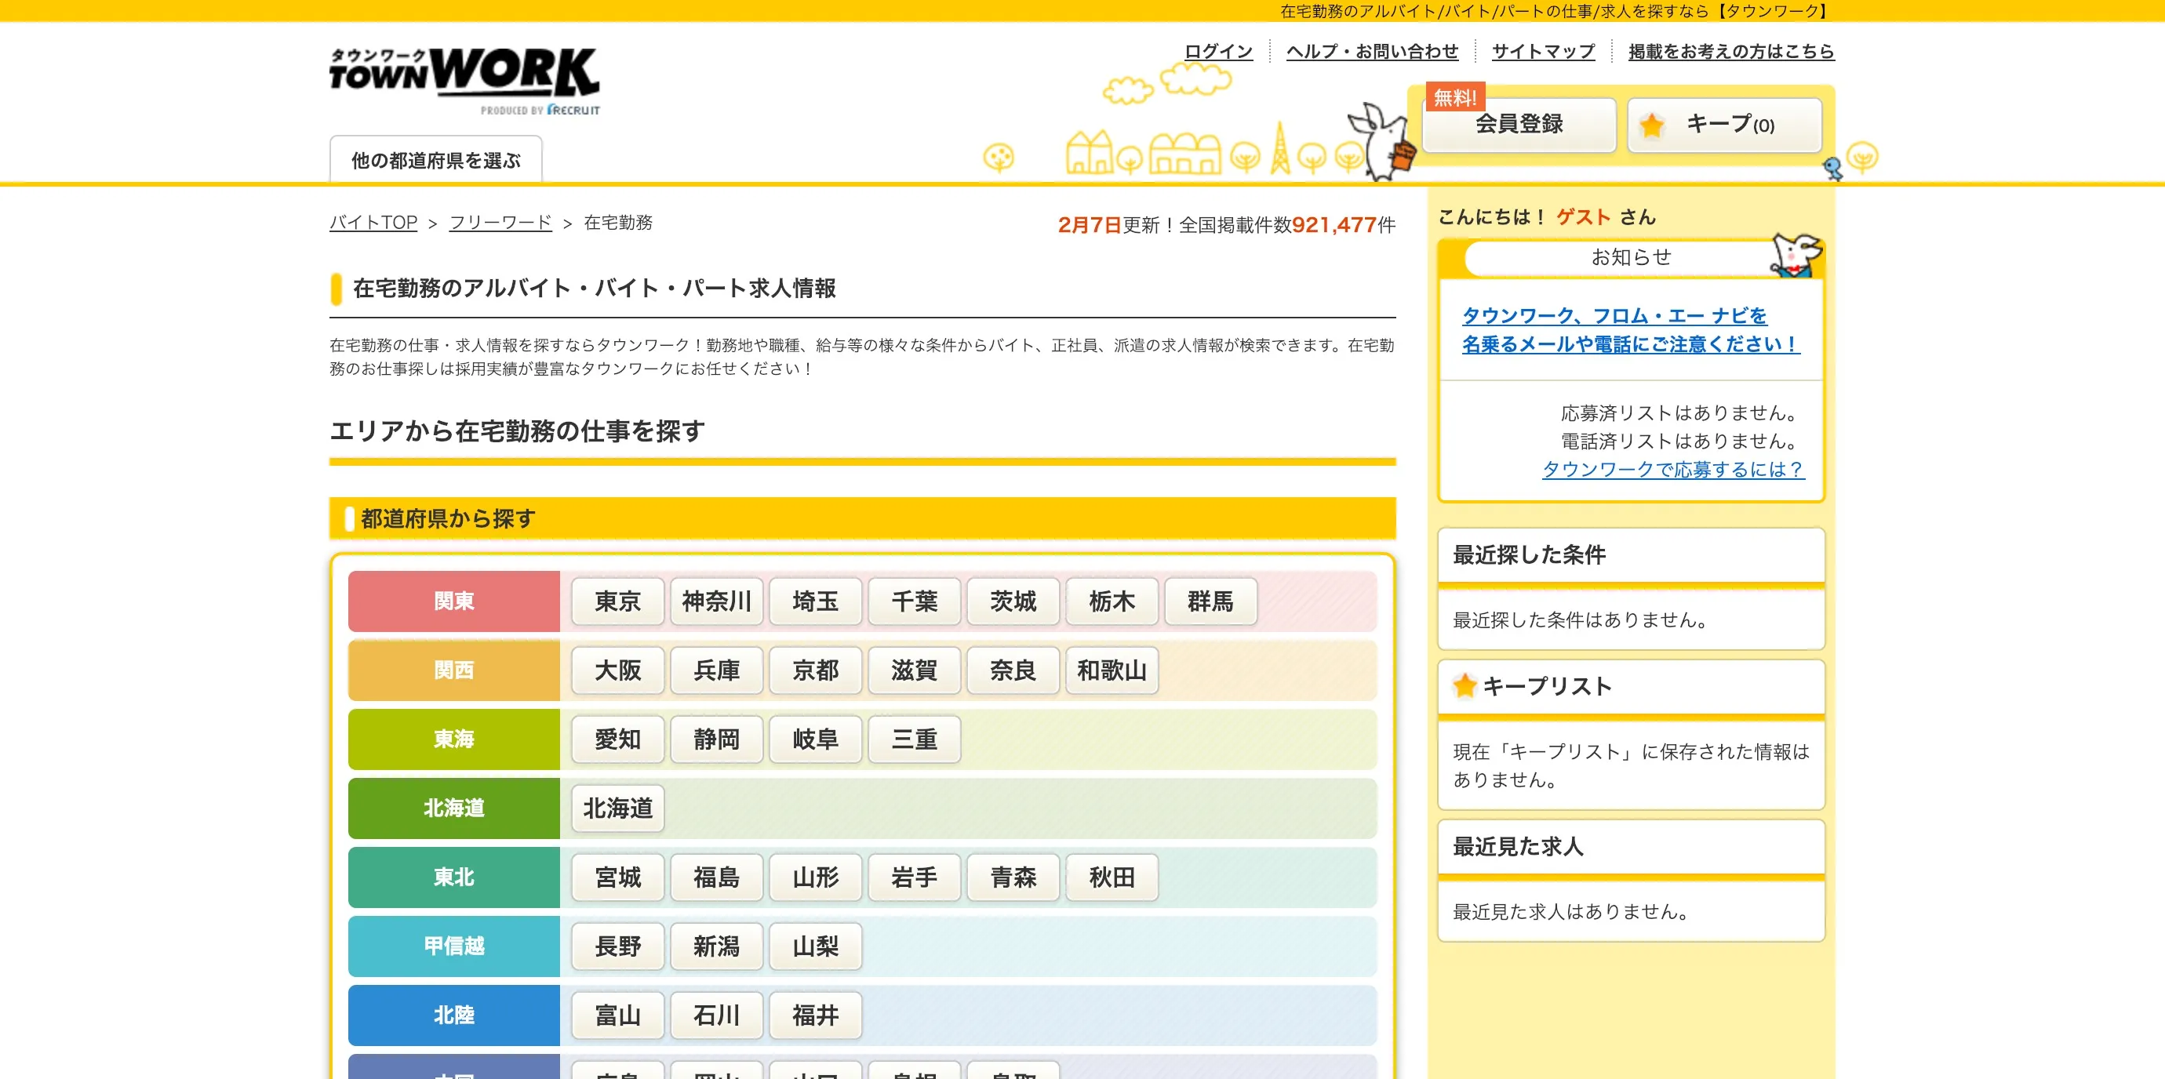The height and width of the screenshot is (1079, 2165).
Task: Select 茨城 prefecture
Action: [x=1013, y=601]
